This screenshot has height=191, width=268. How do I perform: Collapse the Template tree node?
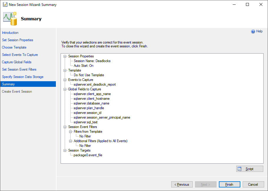(x=65, y=70)
